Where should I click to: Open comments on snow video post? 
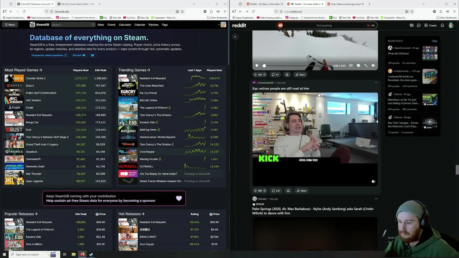click(x=275, y=75)
